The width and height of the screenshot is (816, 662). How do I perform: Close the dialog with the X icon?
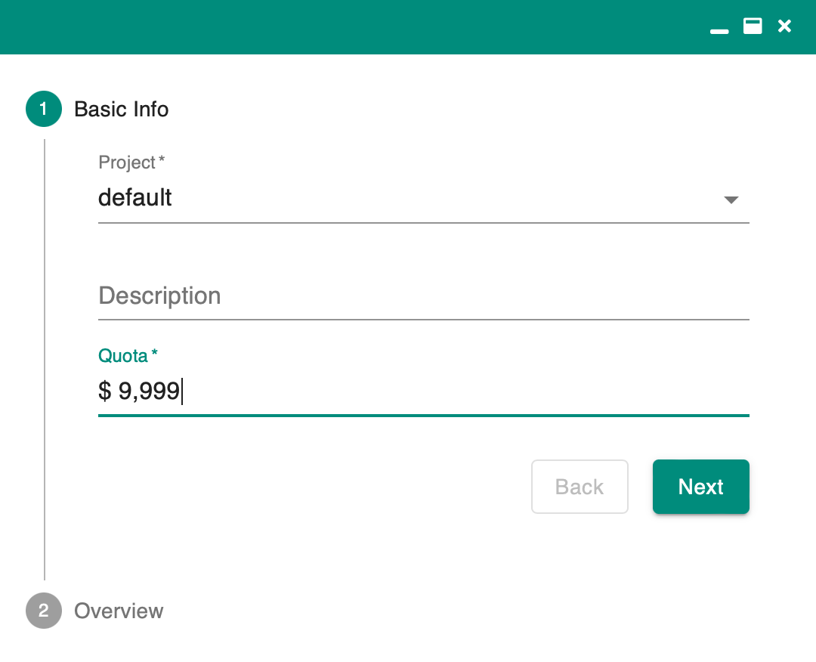[x=784, y=26]
